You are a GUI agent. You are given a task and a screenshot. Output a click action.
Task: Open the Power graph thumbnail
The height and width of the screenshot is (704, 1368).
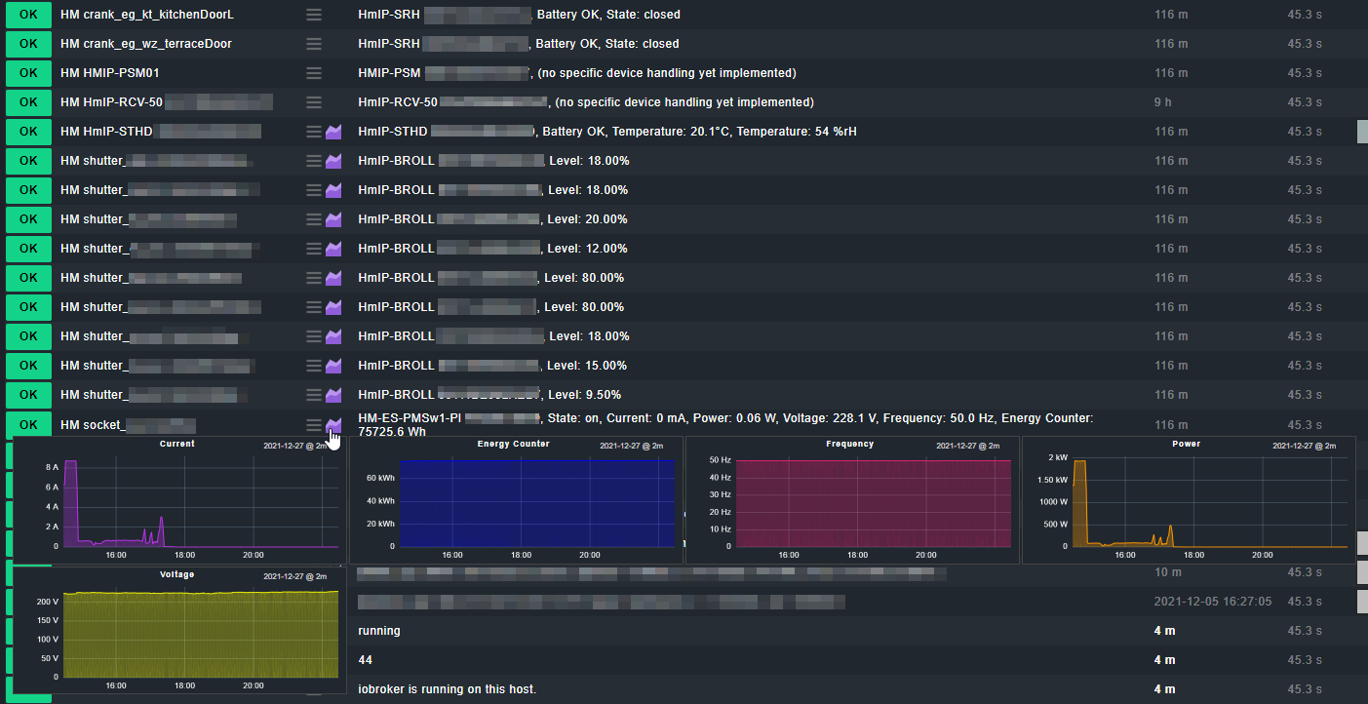(1188, 499)
